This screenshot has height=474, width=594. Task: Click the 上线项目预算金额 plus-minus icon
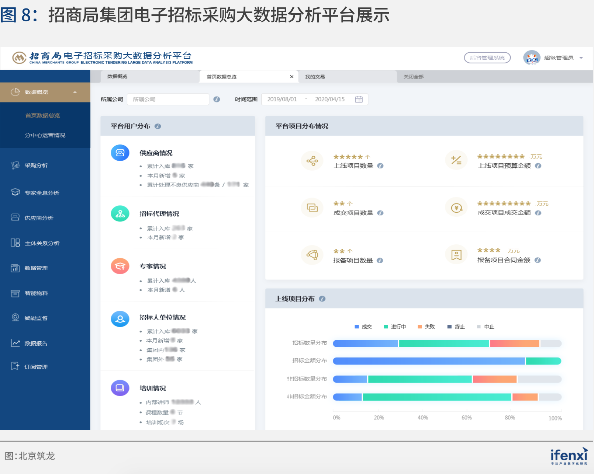click(456, 160)
